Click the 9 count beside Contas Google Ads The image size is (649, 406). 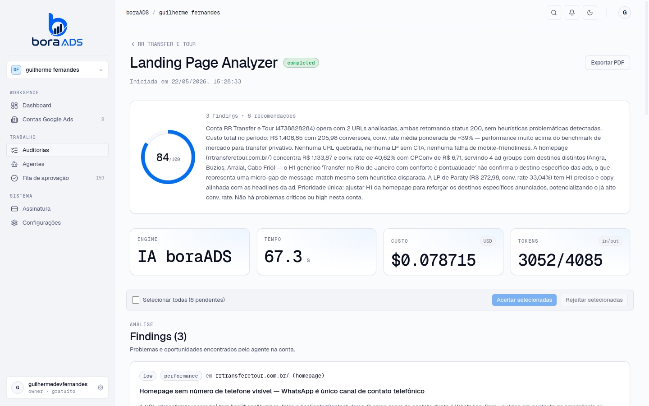(x=103, y=120)
